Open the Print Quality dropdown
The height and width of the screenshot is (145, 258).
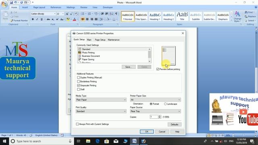101,111
